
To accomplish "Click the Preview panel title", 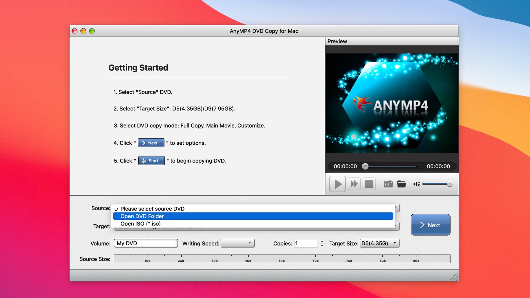I will tap(337, 41).
